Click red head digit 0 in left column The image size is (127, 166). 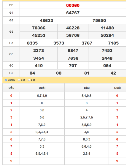click(11, 96)
